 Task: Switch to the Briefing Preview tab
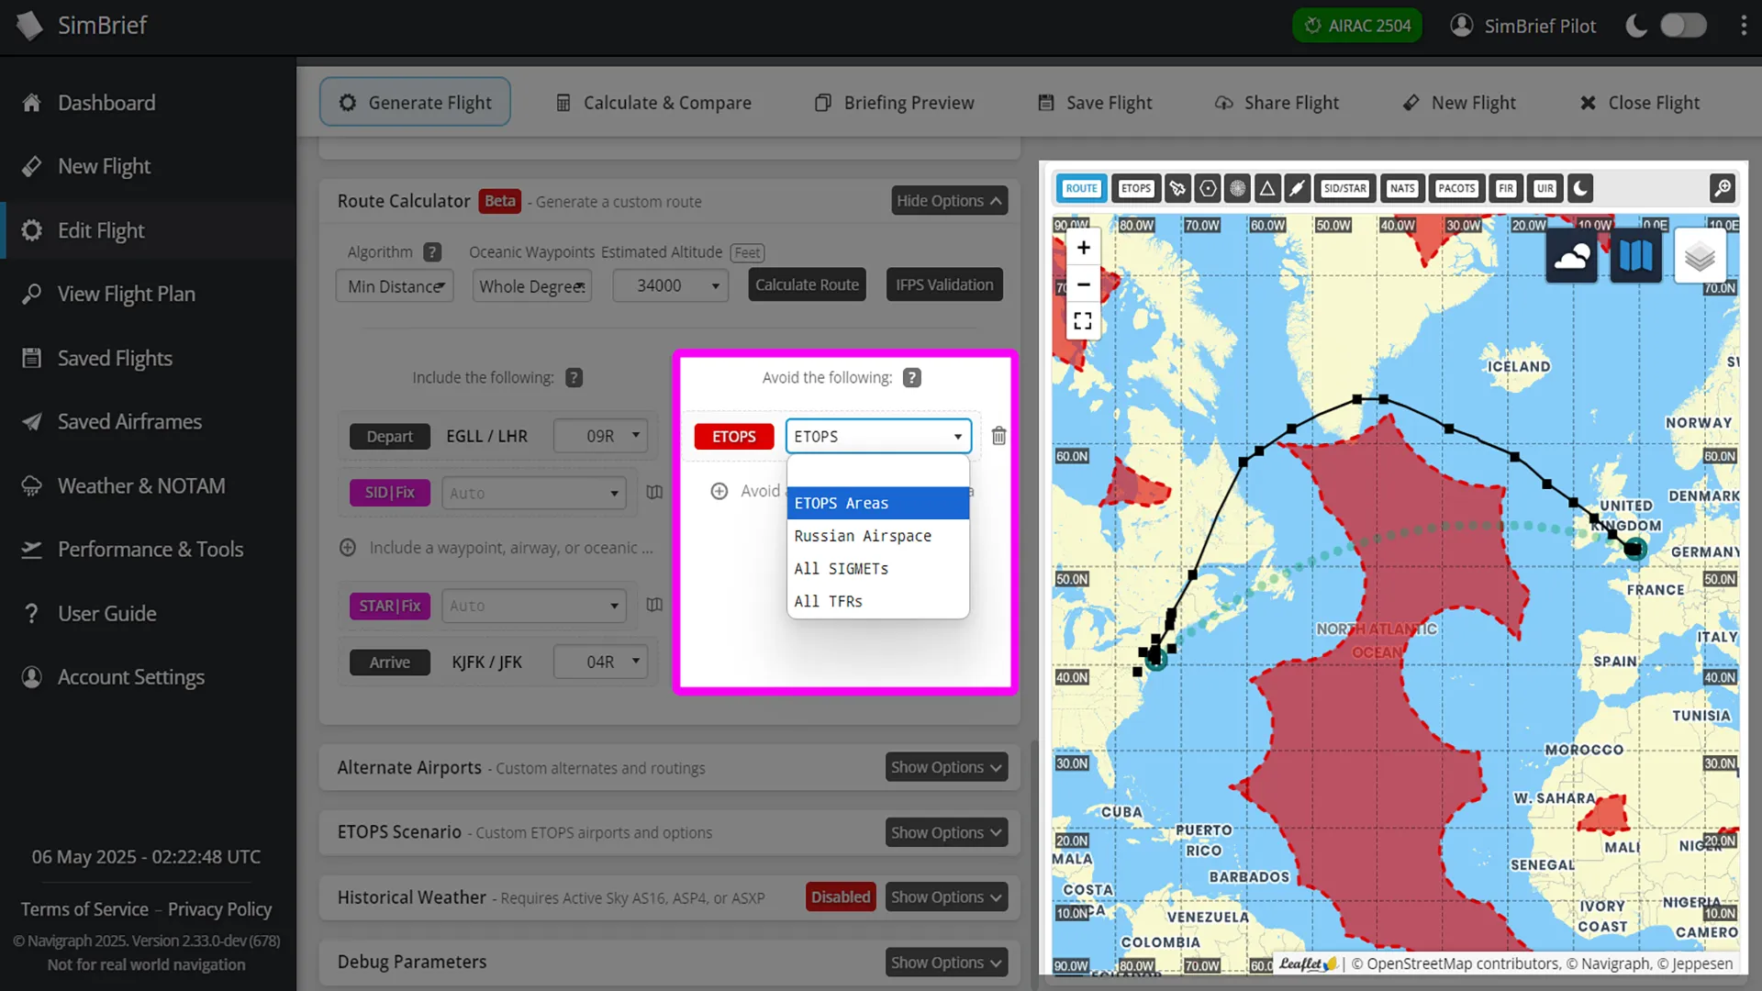[894, 102]
